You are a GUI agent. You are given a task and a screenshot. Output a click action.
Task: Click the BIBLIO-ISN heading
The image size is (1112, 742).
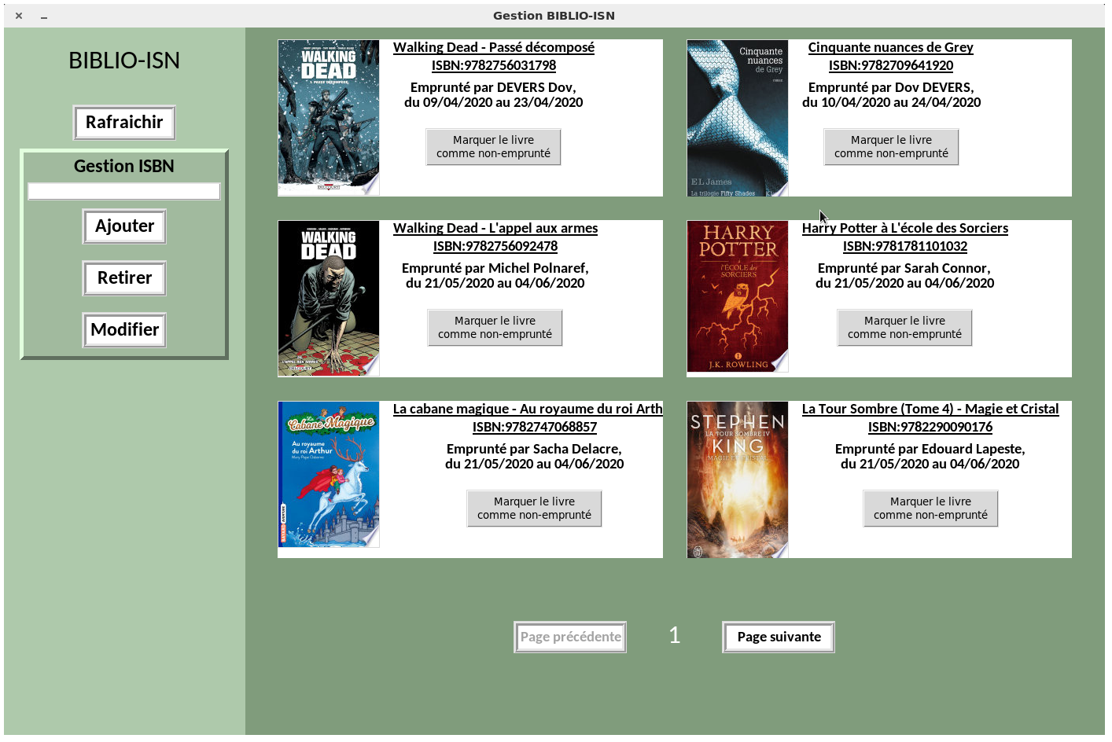(x=124, y=61)
